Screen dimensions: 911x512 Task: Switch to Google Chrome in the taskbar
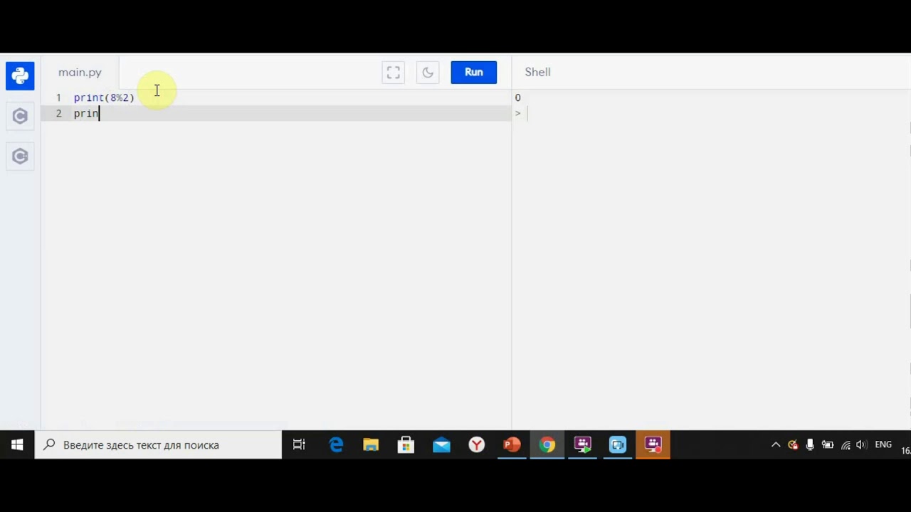tap(547, 445)
